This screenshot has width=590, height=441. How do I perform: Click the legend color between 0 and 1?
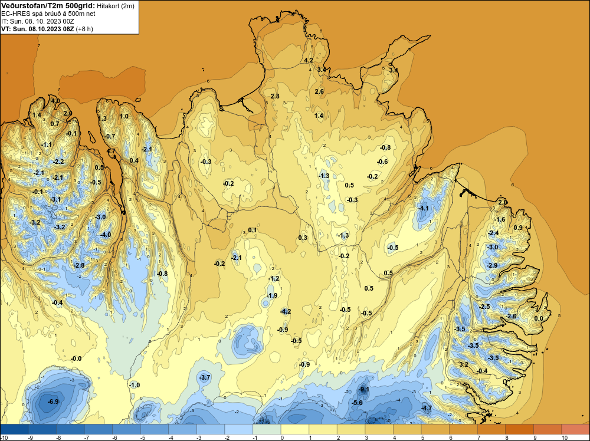pyautogui.click(x=295, y=429)
